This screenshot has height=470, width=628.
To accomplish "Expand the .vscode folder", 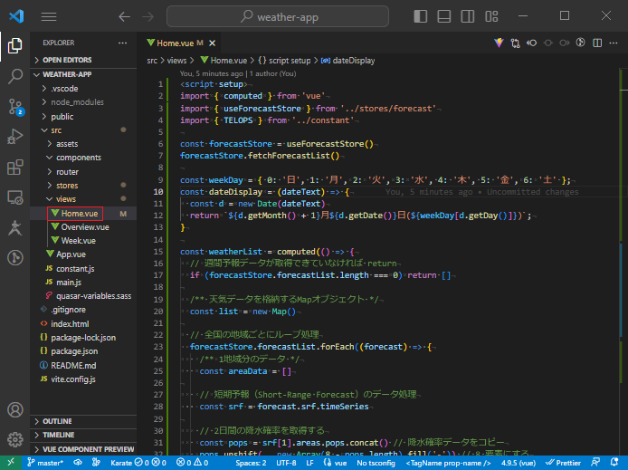I will pos(83,89).
